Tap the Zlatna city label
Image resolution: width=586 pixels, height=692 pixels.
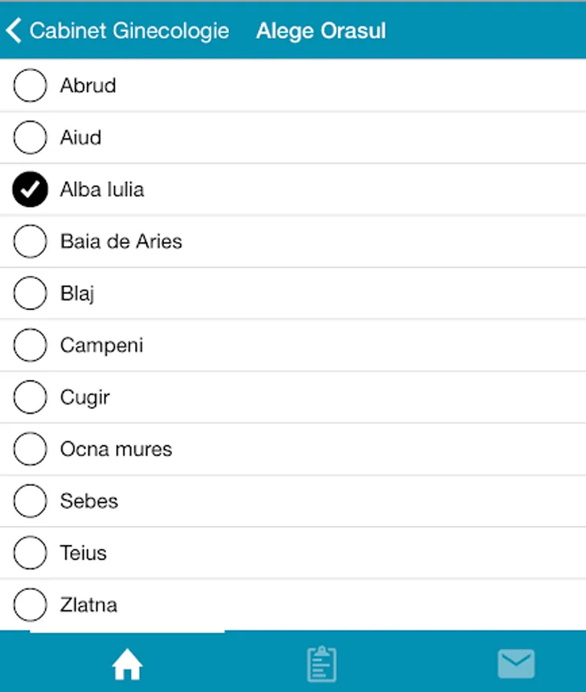89,605
